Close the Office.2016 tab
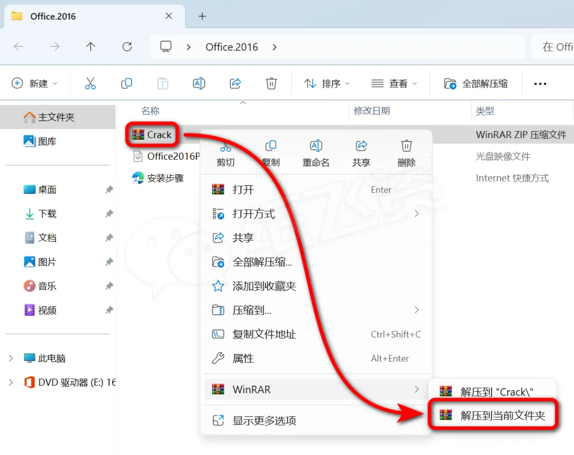Viewport: 574px width, 455px height. click(x=169, y=16)
